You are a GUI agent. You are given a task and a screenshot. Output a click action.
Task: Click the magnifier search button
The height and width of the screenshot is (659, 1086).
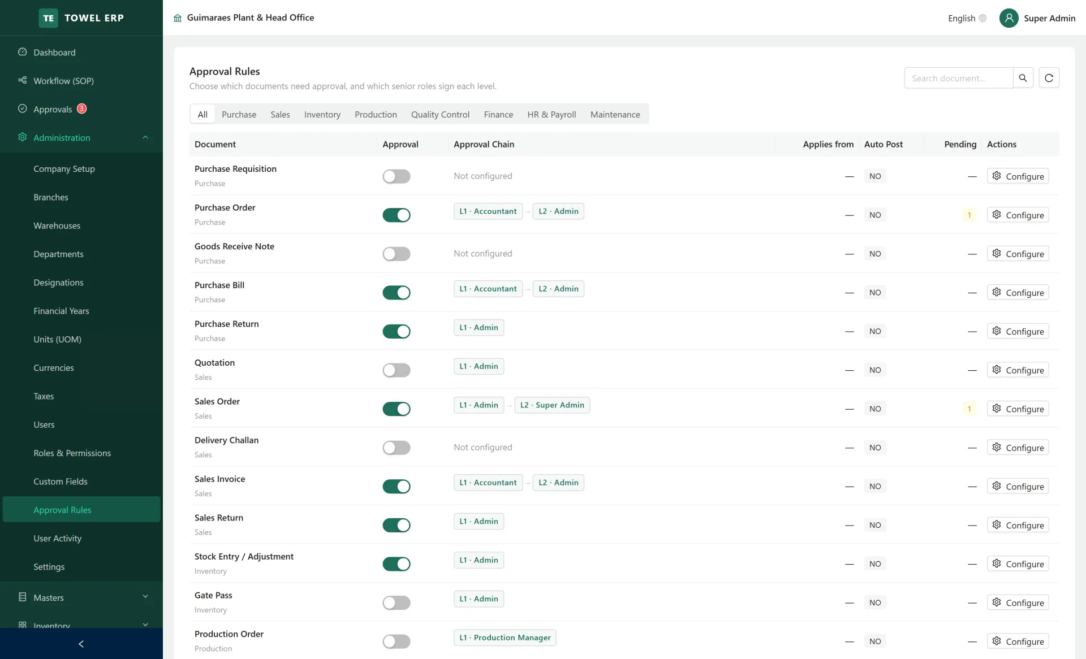click(1023, 78)
